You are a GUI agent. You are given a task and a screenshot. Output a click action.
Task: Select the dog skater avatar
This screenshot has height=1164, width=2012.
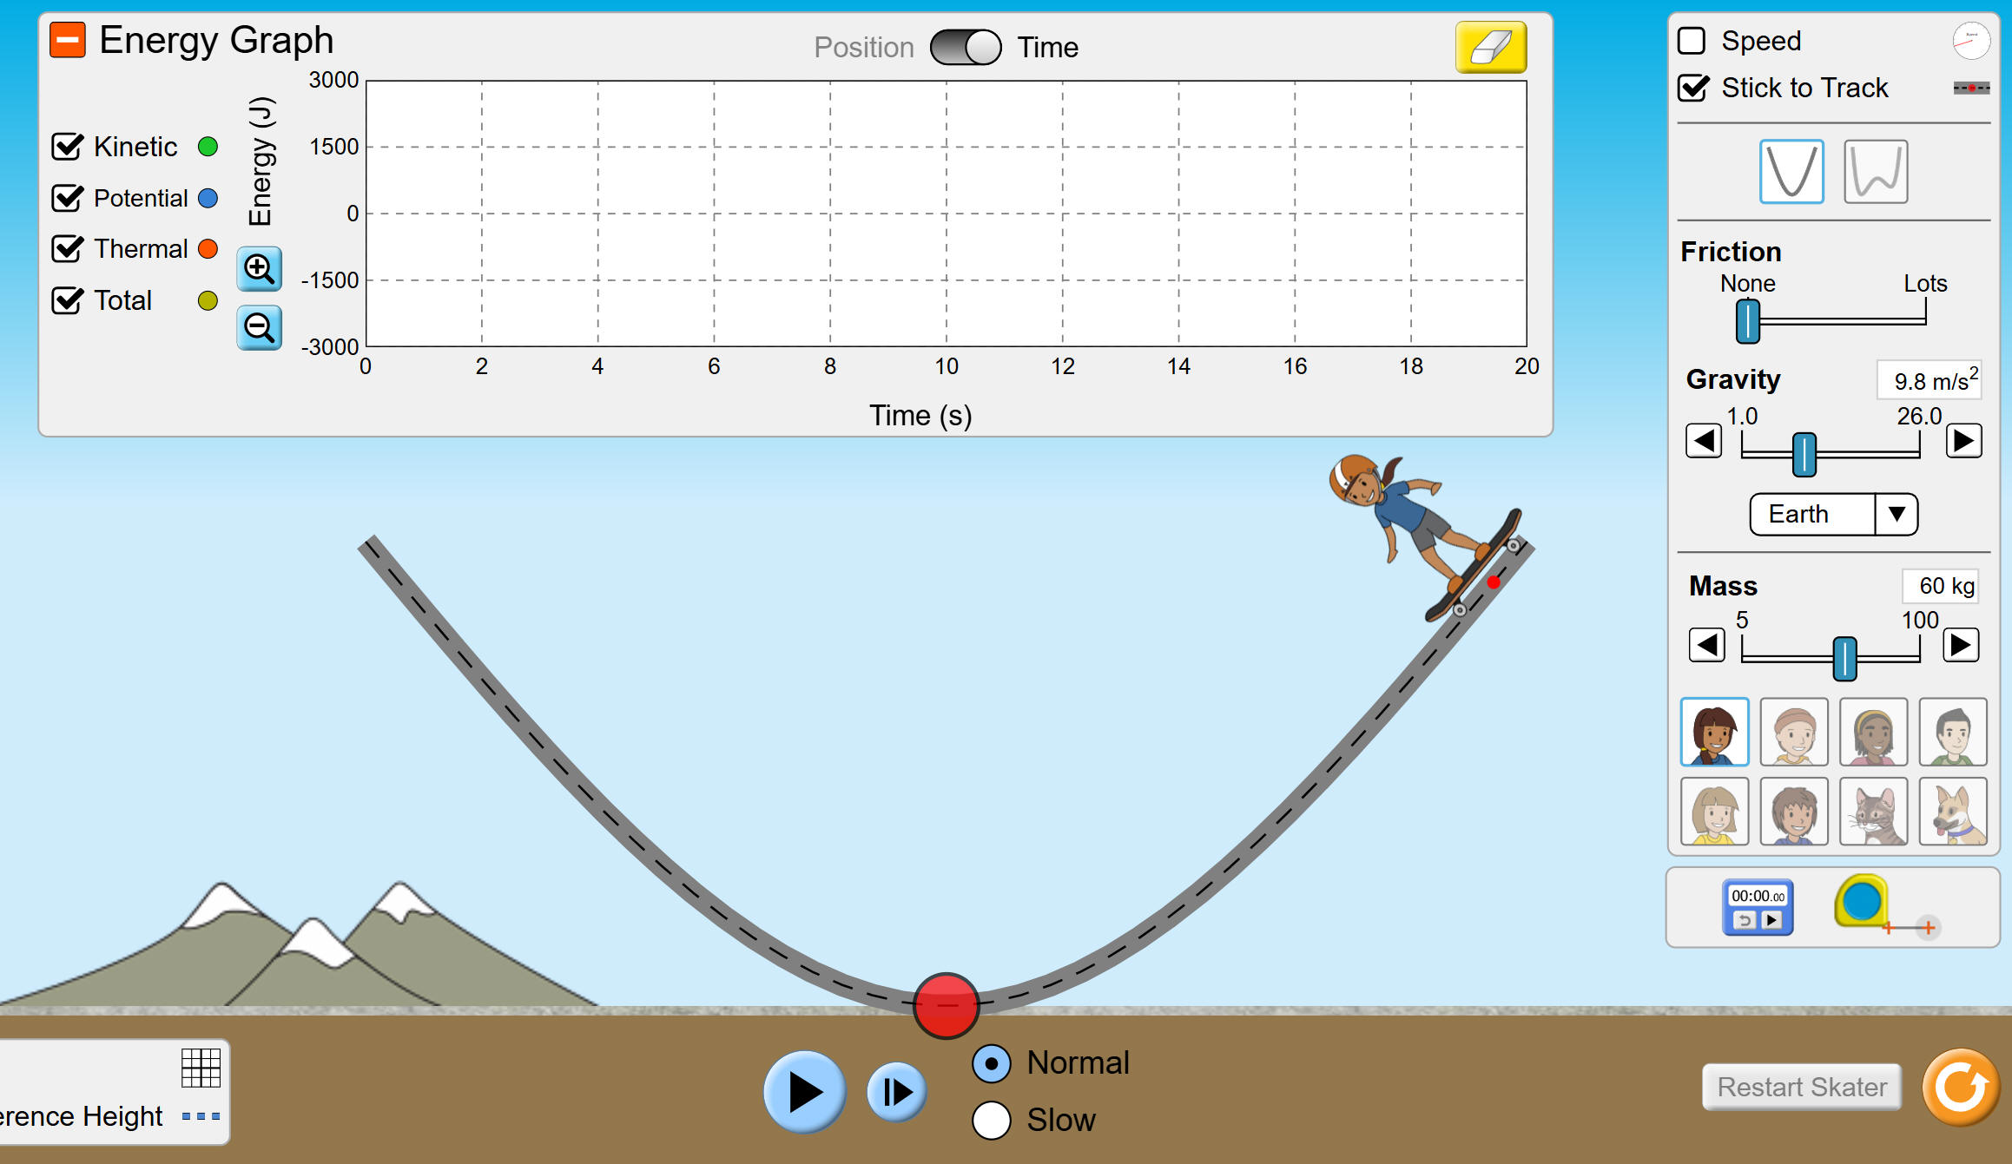1953,812
